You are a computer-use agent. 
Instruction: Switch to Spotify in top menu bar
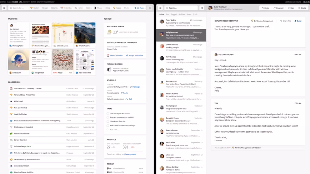click(x=40, y=2)
